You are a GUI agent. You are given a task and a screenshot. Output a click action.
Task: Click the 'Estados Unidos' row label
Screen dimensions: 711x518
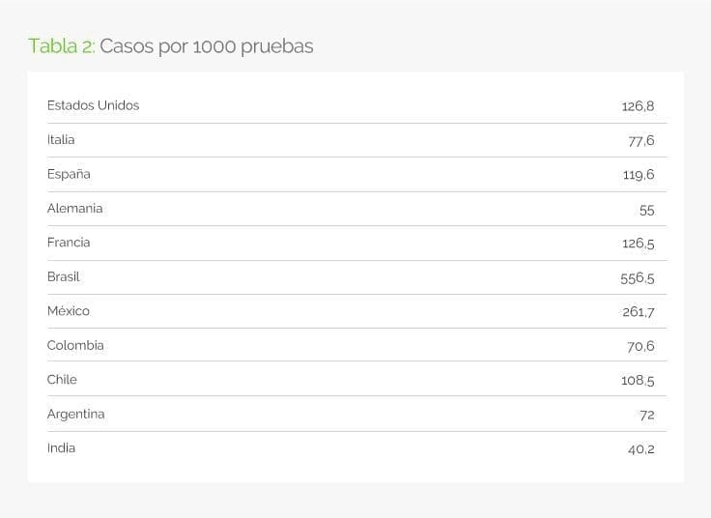93,105
